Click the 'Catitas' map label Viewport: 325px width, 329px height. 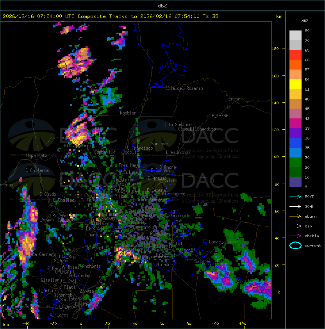click(203, 261)
